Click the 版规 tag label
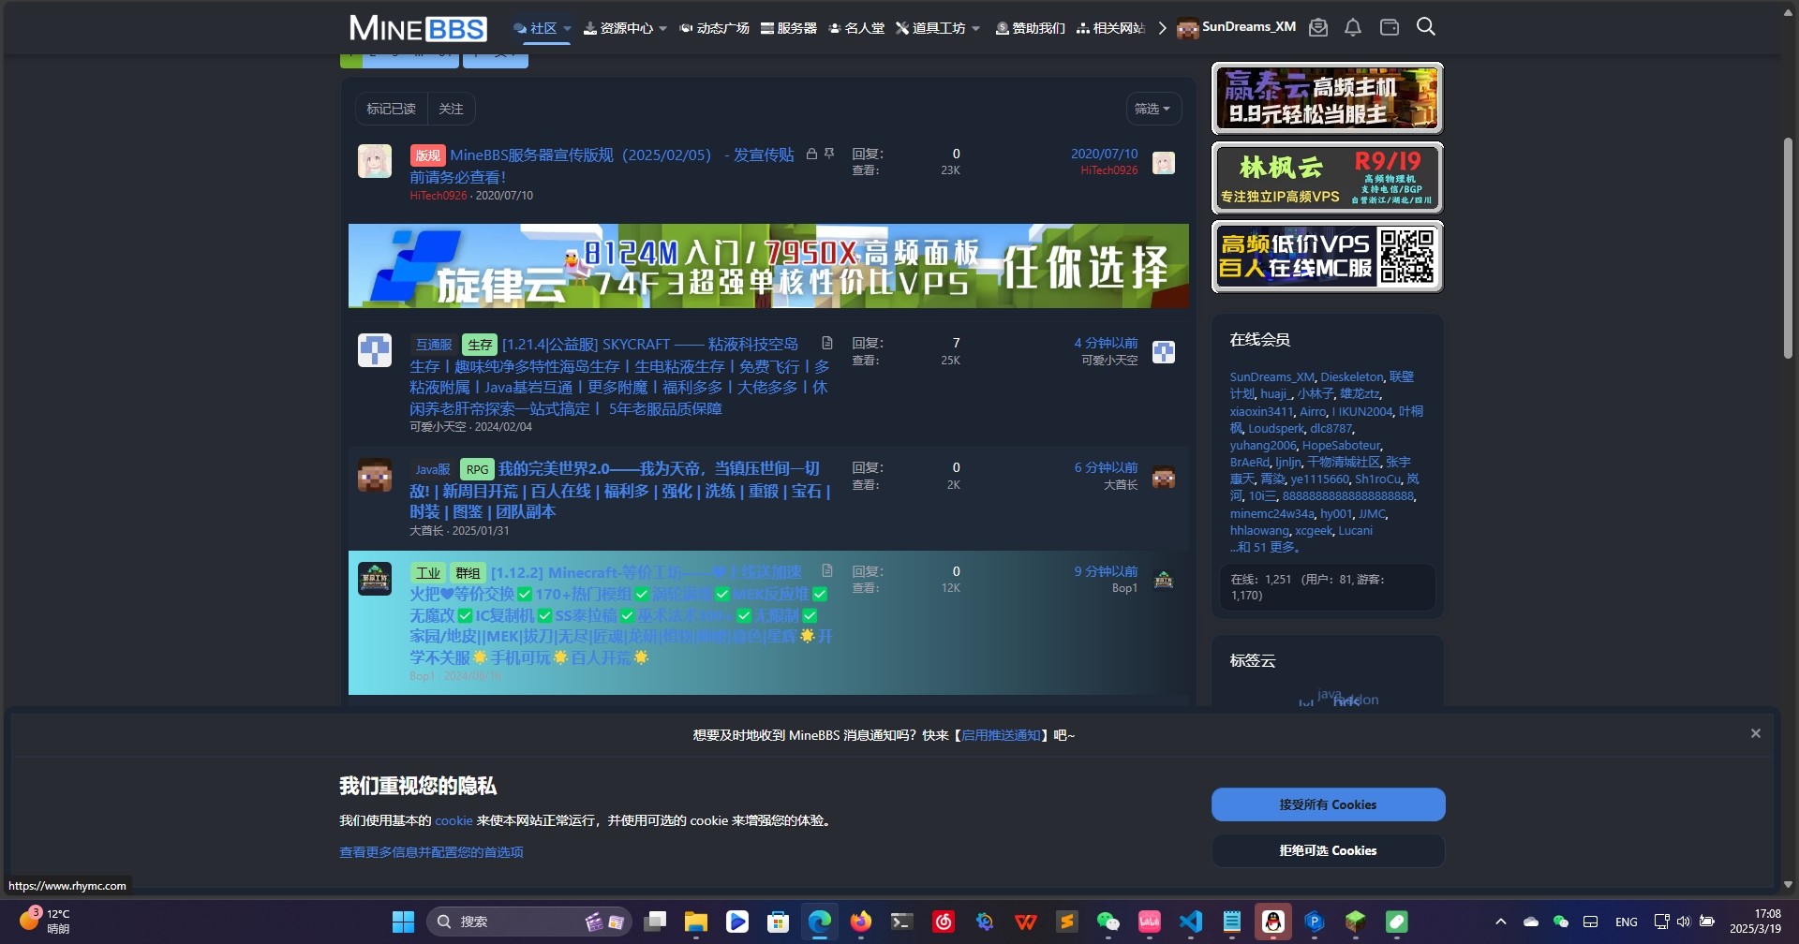The height and width of the screenshot is (944, 1799). pyautogui.click(x=427, y=155)
